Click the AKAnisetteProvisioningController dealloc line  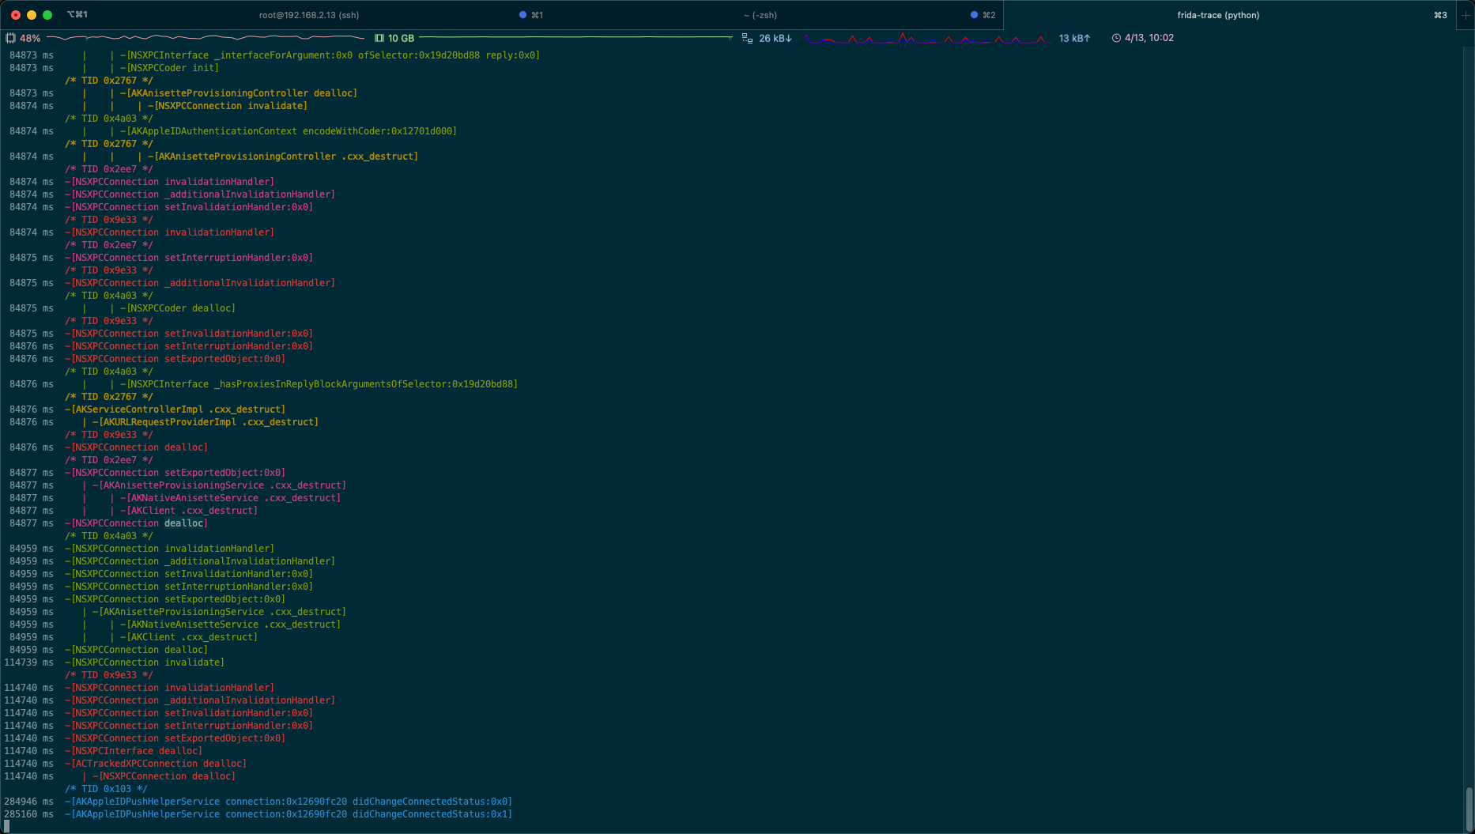tap(239, 93)
